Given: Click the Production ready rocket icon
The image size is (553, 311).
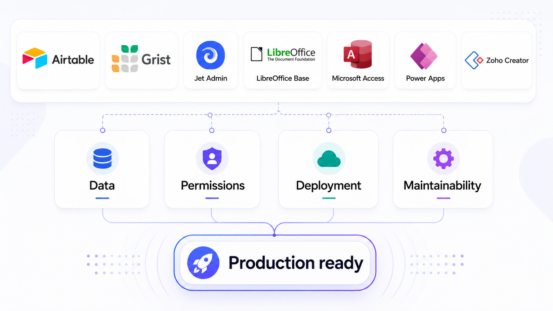Looking at the screenshot, I should click(x=203, y=263).
